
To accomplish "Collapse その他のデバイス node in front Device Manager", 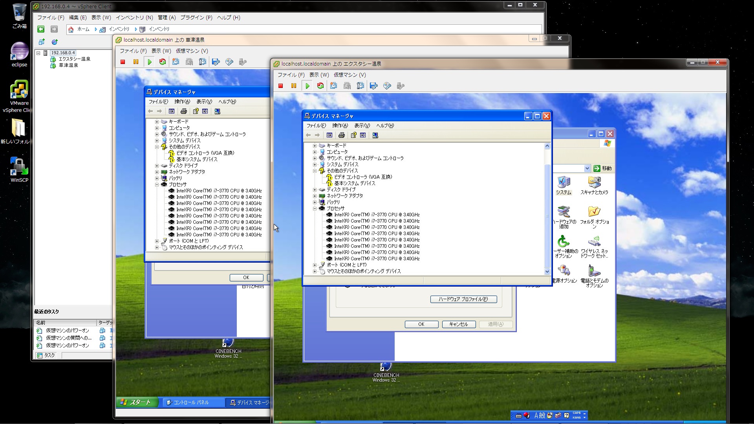I will tap(315, 171).
